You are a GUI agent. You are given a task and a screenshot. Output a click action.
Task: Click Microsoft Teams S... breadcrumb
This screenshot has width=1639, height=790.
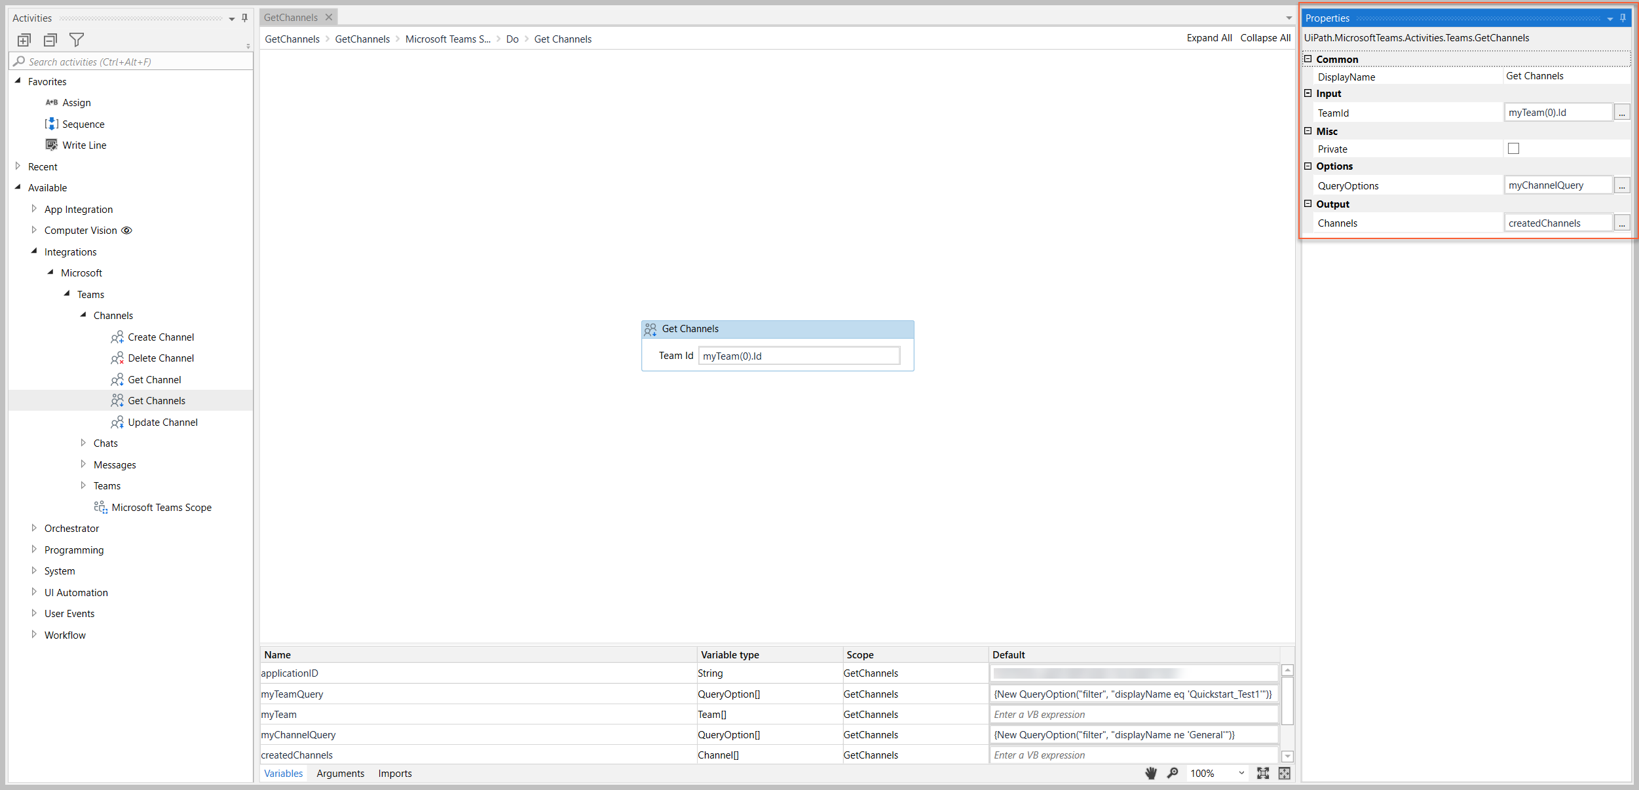[448, 39]
